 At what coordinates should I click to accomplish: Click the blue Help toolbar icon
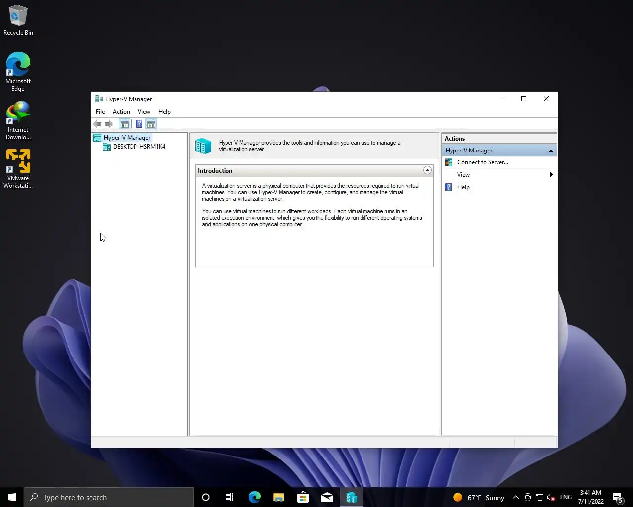139,124
